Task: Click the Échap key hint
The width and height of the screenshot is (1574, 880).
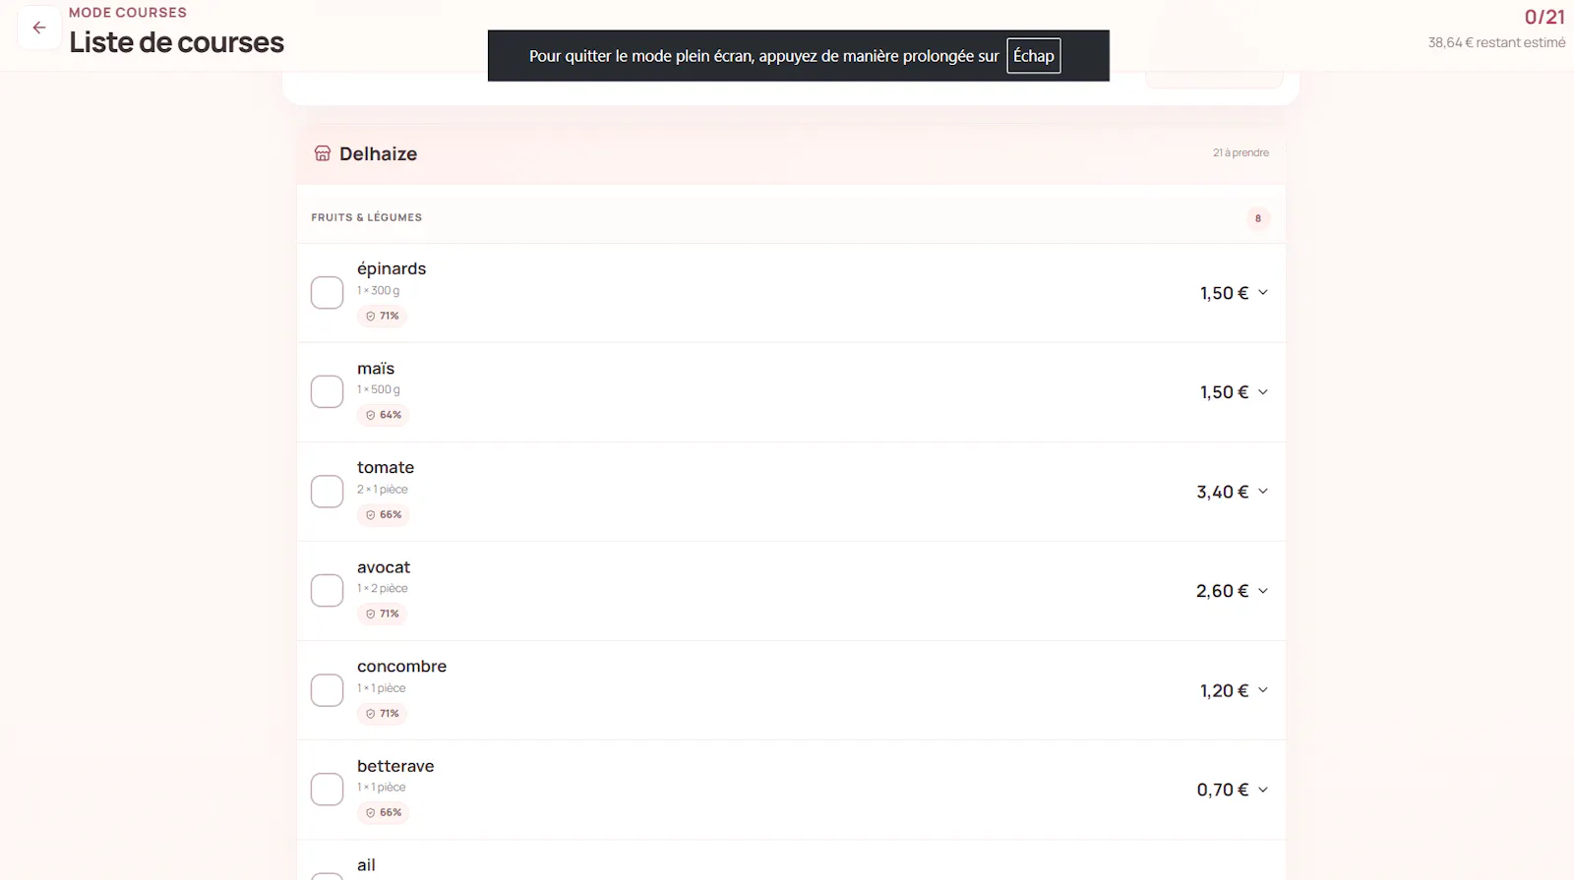Action: [x=1034, y=56]
